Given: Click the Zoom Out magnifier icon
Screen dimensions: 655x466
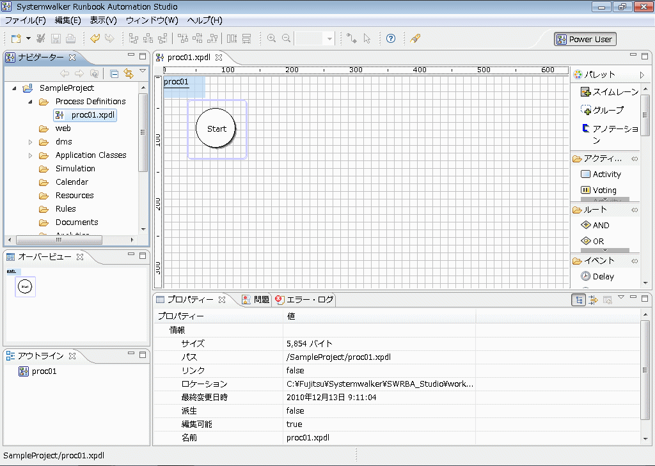Looking at the screenshot, I should (x=286, y=38).
